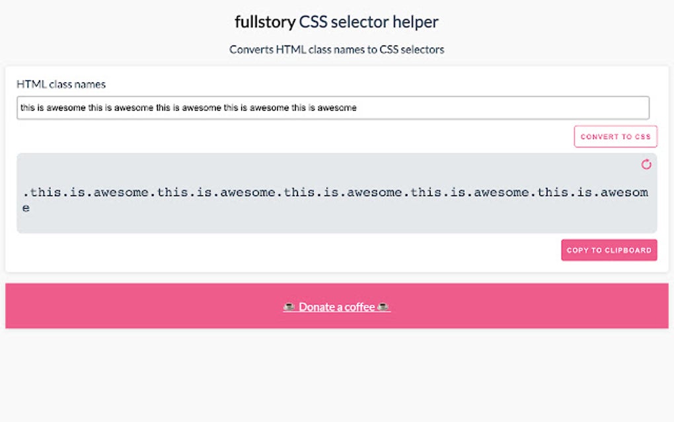Click the reset icon in the output box
The height and width of the screenshot is (422, 674).
pyautogui.click(x=646, y=165)
